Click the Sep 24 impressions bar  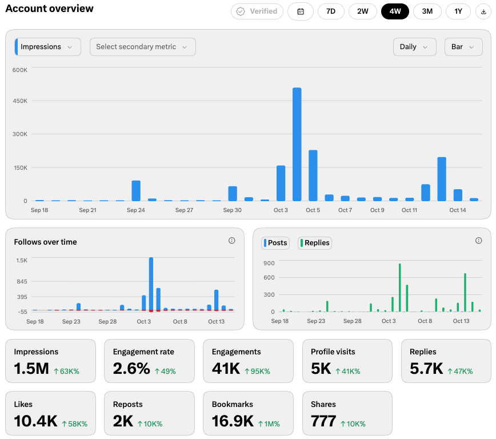[x=136, y=191]
